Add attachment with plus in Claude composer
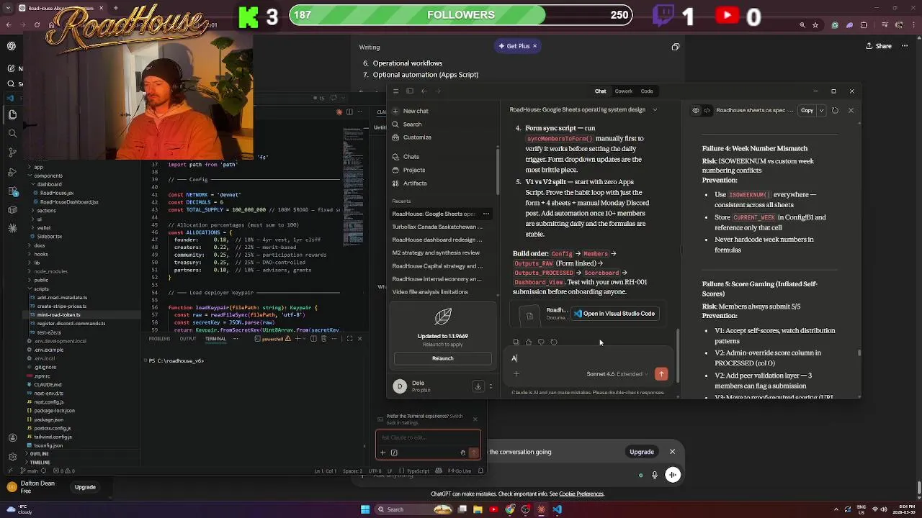Image resolution: width=922 pixels, height=518 pixels. coord(516,374)
